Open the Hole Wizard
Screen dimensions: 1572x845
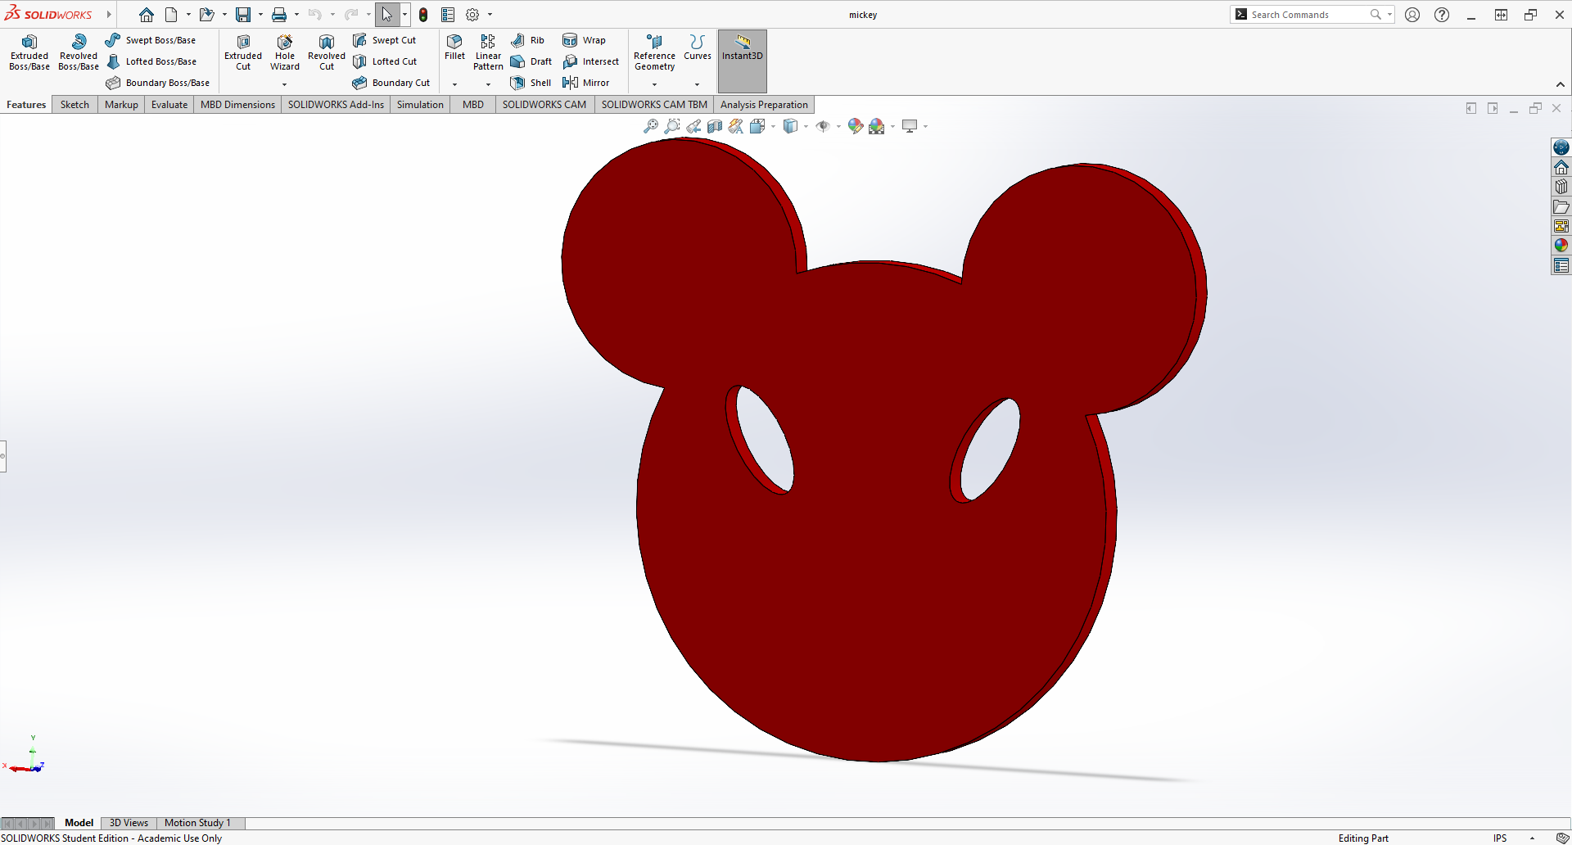285,52
